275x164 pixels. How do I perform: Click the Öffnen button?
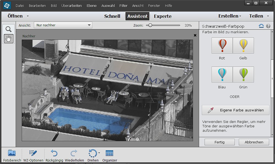coord(15,16)
